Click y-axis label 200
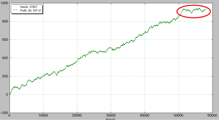The image size is (219, 120). [x=5, y=76]
